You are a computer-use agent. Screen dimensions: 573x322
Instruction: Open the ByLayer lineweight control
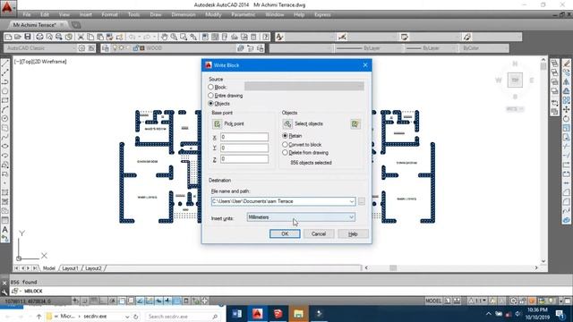coord(430,48)
